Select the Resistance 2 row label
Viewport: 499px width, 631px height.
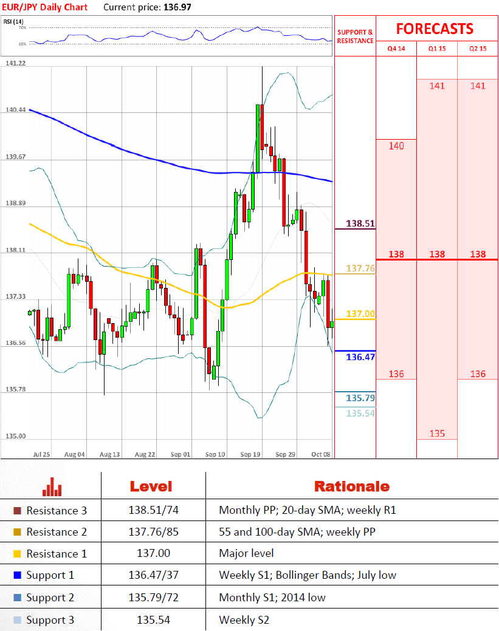coord(57,532)
